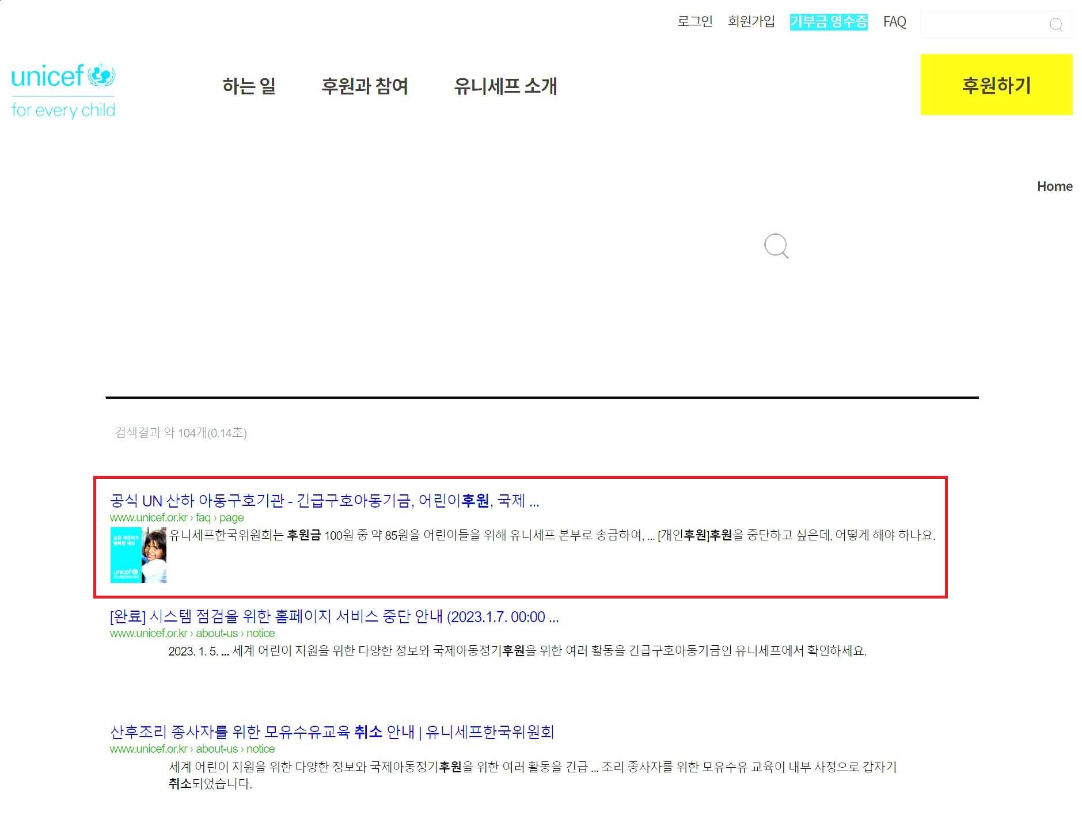Click the magnifier icon in the top search box

pos(1056,25)
